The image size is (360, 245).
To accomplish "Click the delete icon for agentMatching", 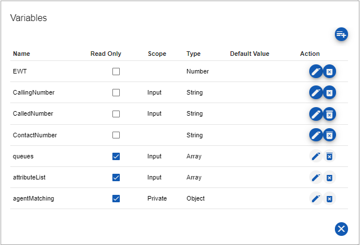I will click(x=329, y=198).
